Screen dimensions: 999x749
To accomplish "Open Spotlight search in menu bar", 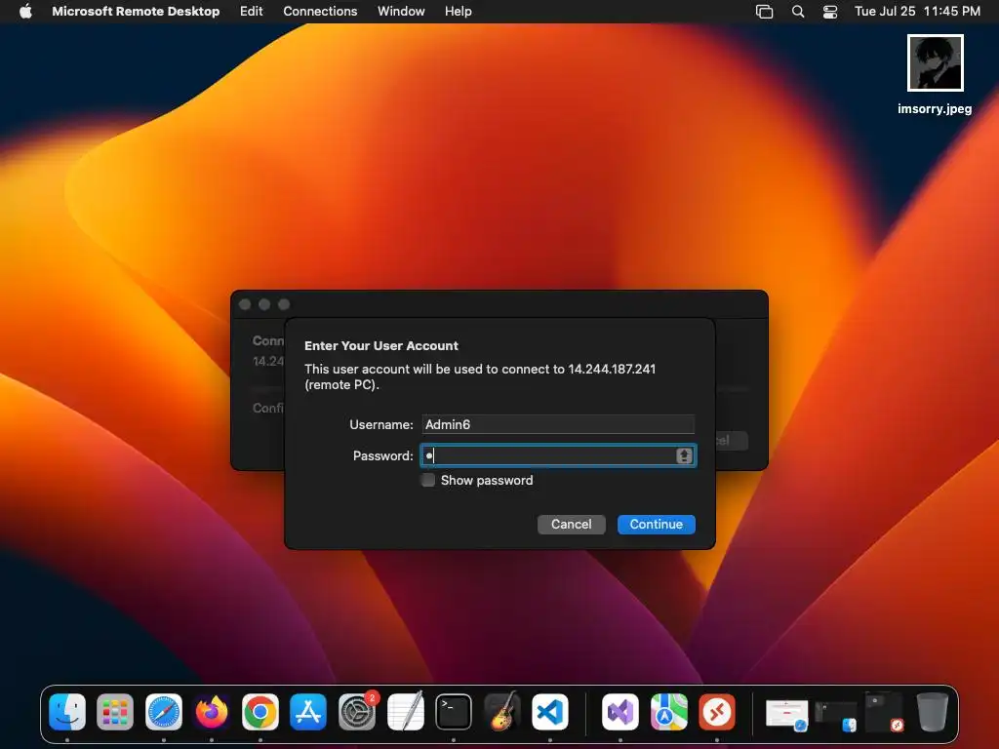I will pyautogui.click(x=798, y=12).
